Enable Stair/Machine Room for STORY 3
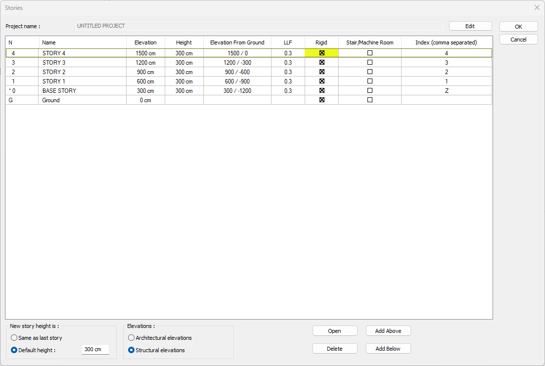The height and width of the screenshot is (366, 545). coord(369,63)
